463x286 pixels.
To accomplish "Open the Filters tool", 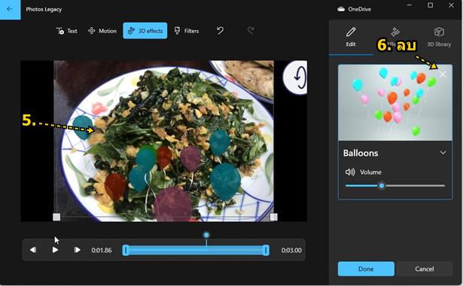I will click(x=186, y=31).
